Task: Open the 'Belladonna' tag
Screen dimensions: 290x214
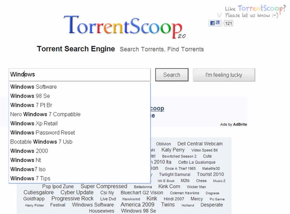Action: tap(143, 187)
